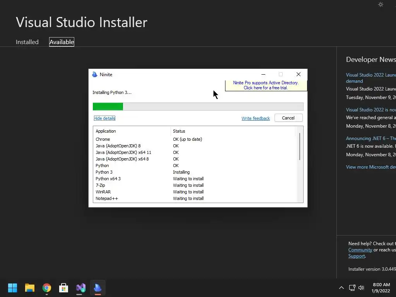Open 'Visual Studio 2022 is now' news link
396x297 pixels.
[371, 109]
